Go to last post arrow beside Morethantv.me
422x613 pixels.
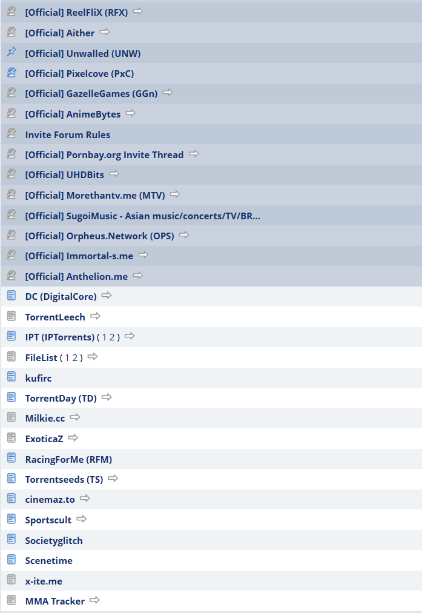click(x=175, y=194)
